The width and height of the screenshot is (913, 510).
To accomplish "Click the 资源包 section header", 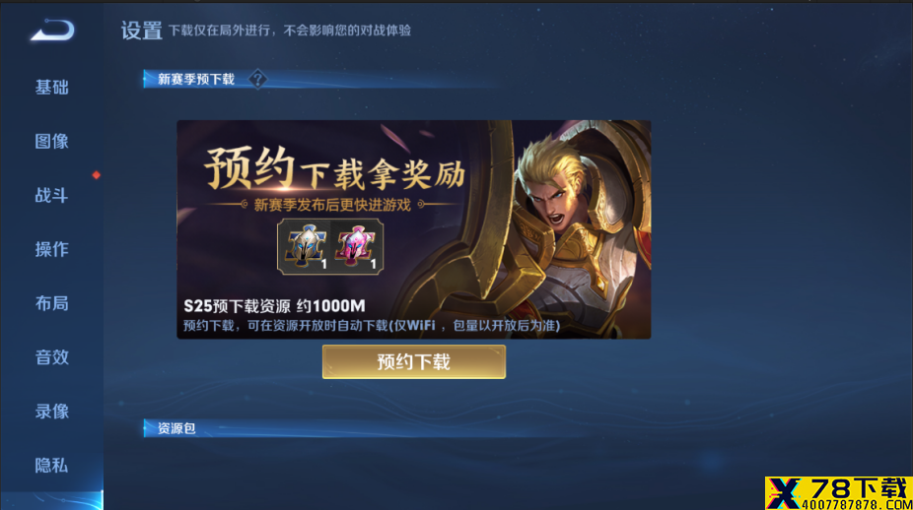I will point(176,428).
